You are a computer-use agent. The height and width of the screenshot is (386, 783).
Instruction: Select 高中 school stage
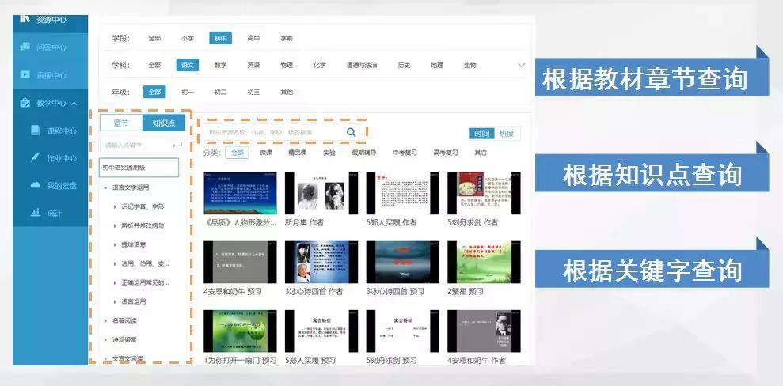(253, 38)
